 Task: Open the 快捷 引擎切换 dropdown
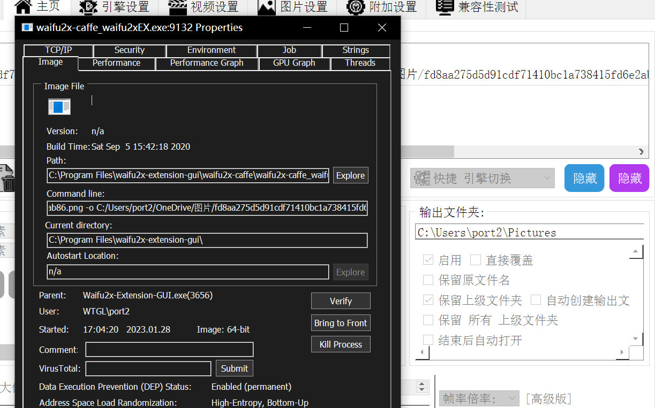(483, 178)
